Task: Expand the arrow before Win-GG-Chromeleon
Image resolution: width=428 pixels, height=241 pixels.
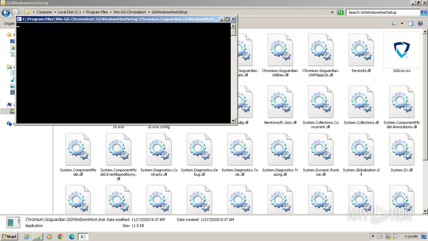Action: click(x=111, y=12)
